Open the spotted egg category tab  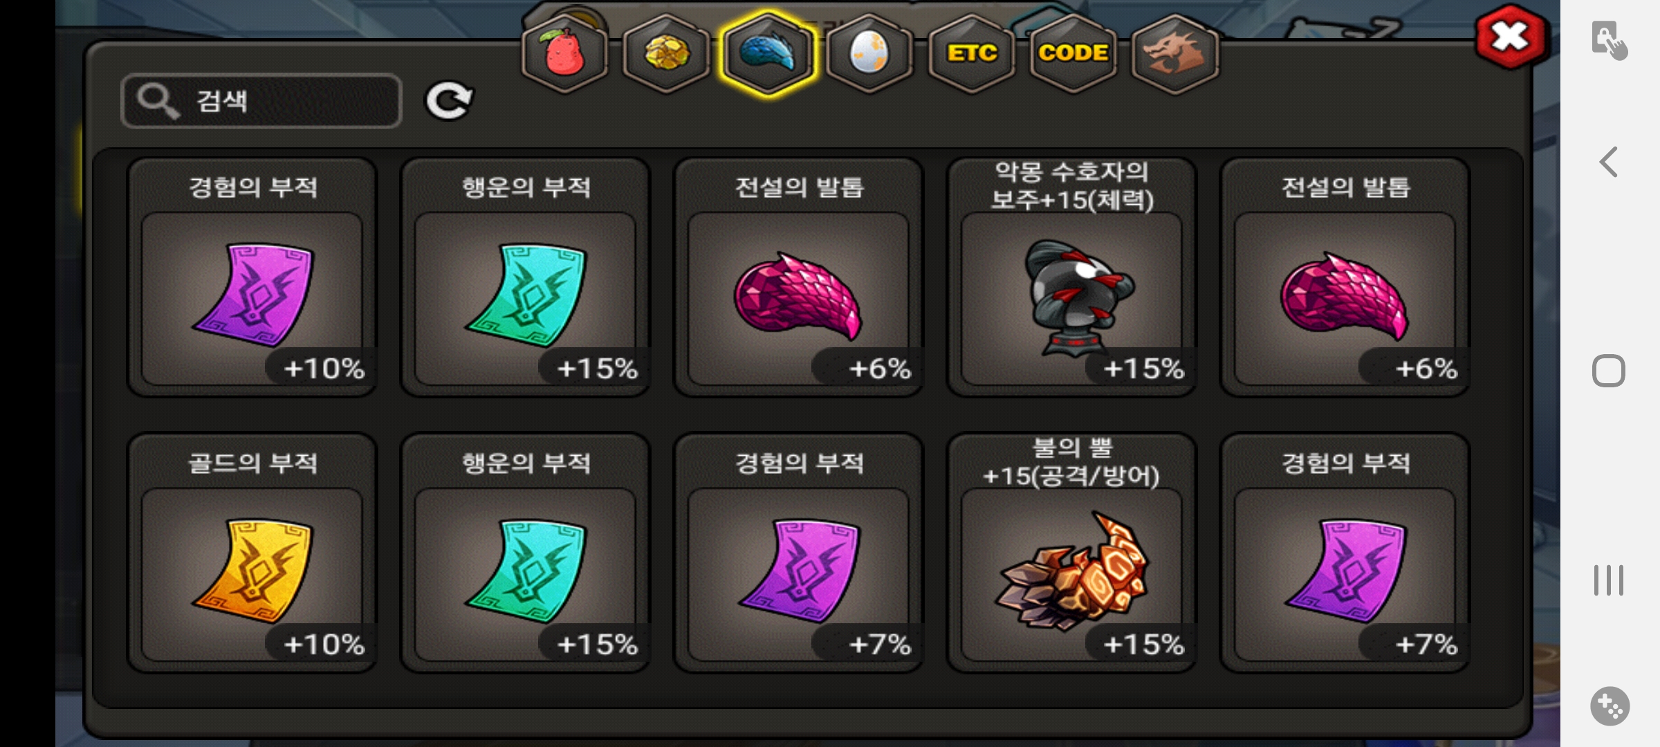[x=869, y=53]
